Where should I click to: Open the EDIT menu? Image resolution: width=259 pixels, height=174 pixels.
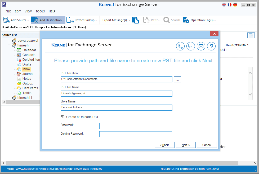[18, 11]
